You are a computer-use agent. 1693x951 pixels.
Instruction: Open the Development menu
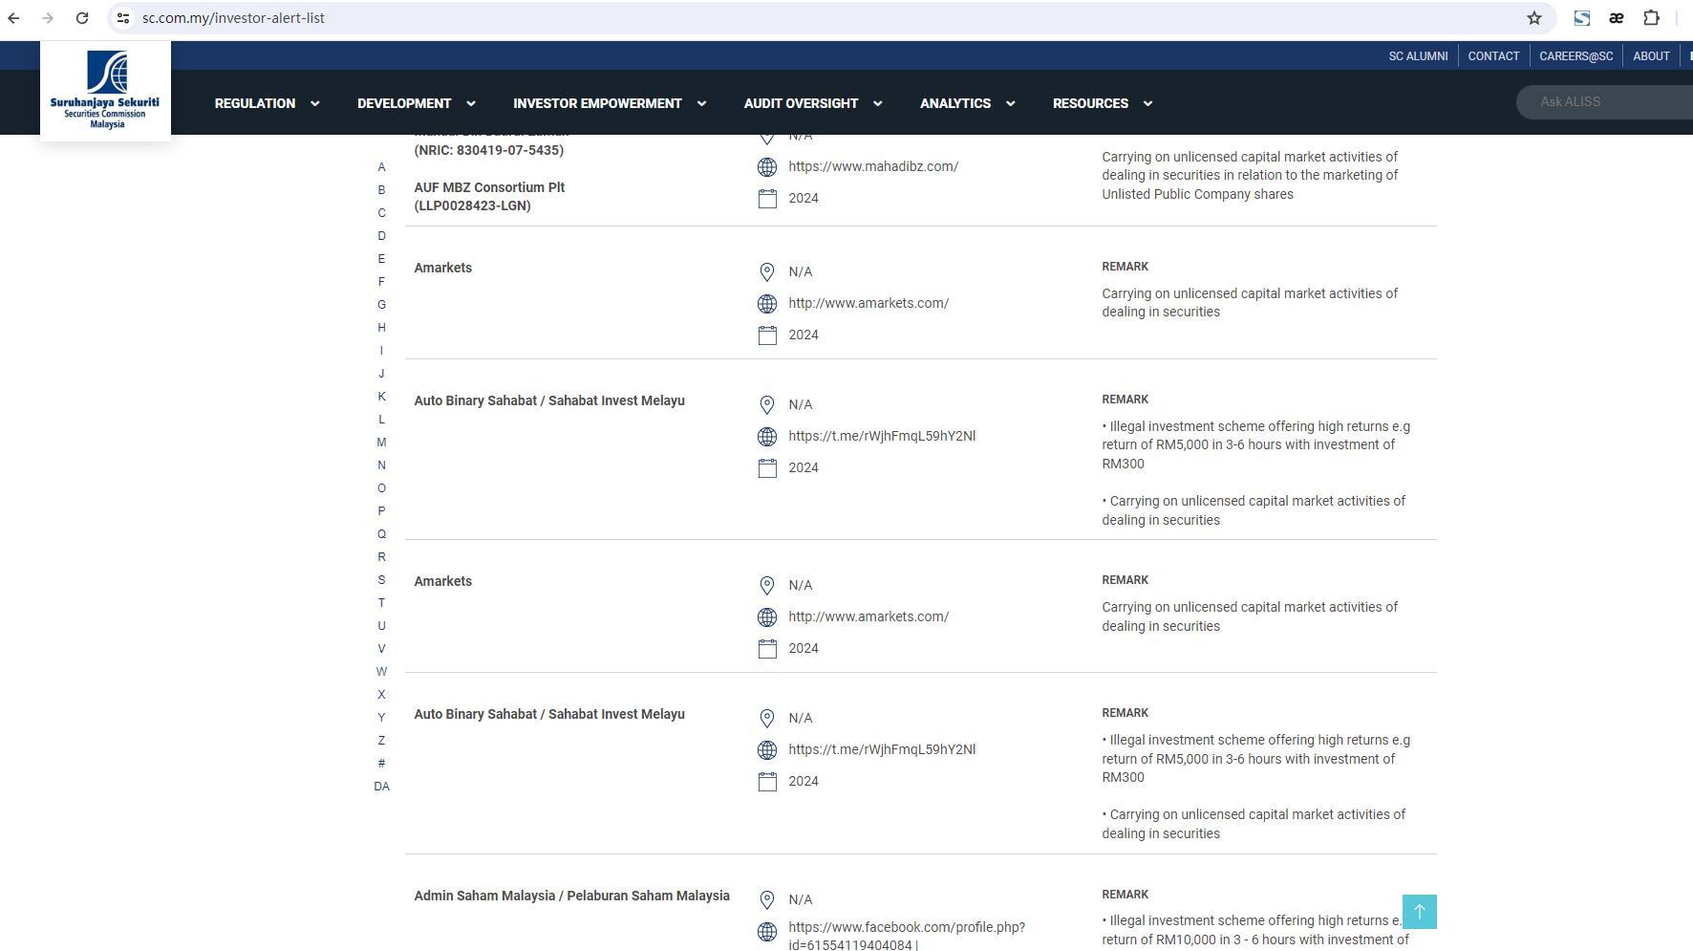click(x=416, y=103)
